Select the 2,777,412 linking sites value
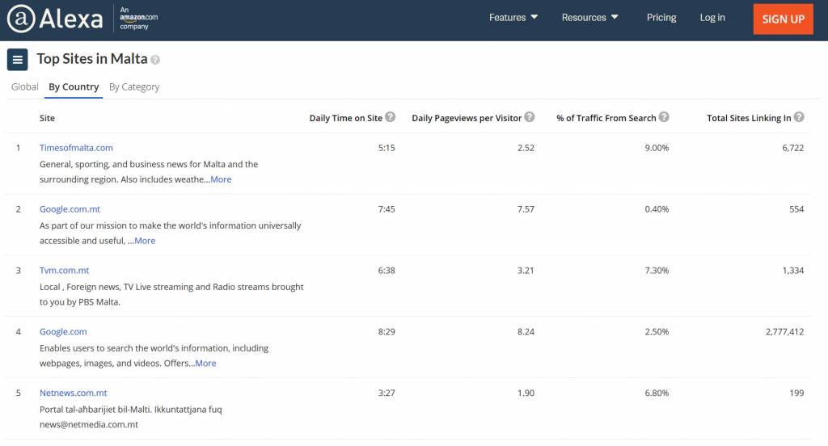Viewport: 828px width, 446px height. pyautogui.click(x=784, y=331)
